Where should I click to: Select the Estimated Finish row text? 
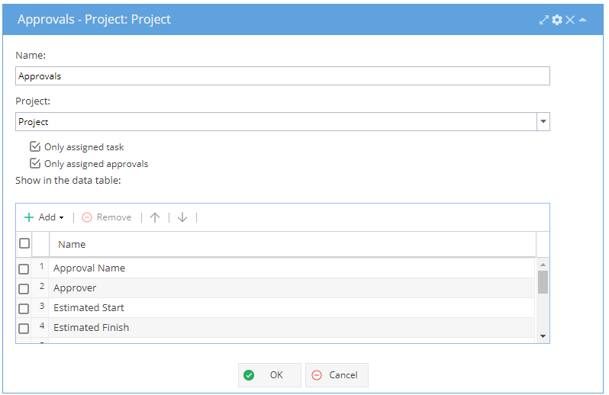point(92,327)
